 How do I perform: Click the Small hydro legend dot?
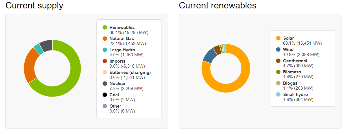pos(278,95)
